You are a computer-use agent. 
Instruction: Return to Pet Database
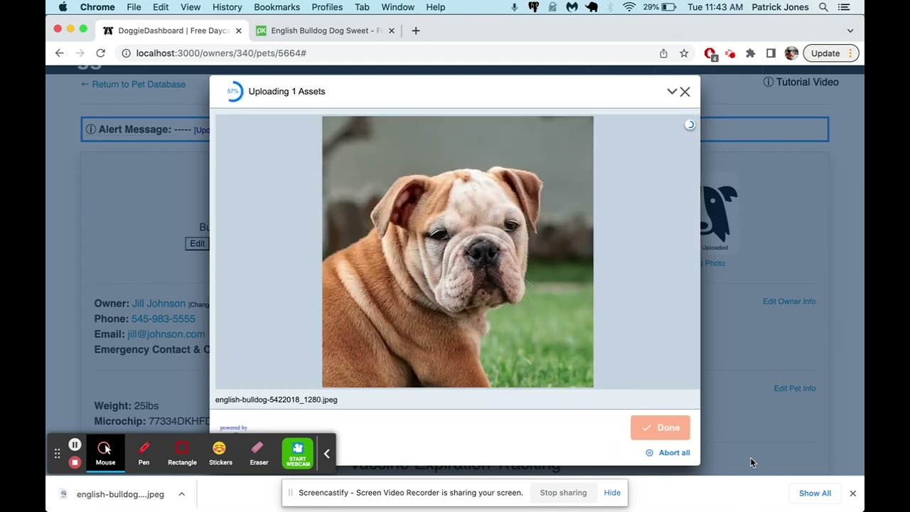[133, 84]
